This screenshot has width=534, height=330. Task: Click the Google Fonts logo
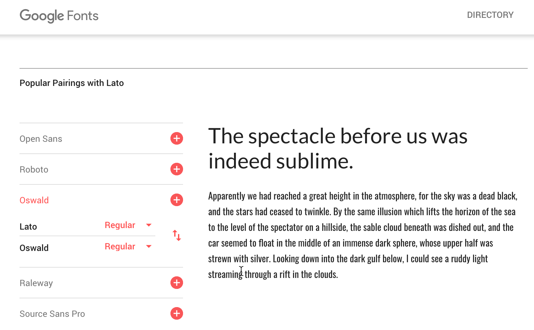pos(59,16)
